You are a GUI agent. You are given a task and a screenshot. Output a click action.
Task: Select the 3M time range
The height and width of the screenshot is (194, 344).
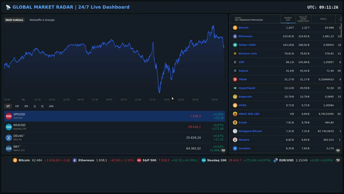point(26,106)
